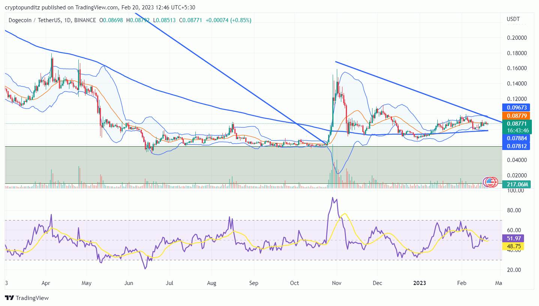Click the May label on time axis

pyautogui.click(x=87, y=283)
